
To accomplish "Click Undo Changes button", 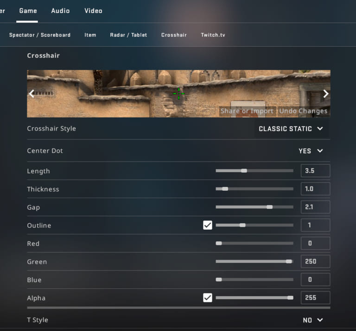I will point(303,111).
